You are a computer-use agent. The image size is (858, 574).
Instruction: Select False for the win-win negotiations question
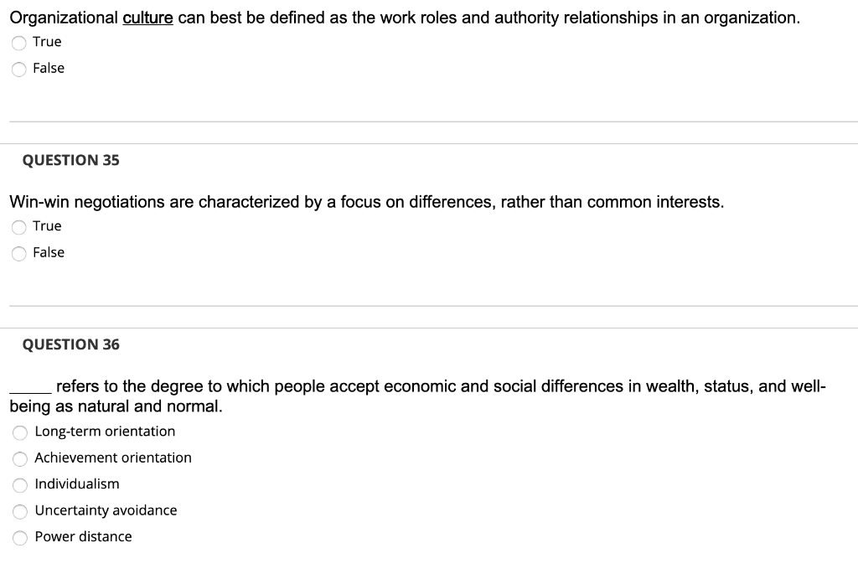(x=18, y=252)
